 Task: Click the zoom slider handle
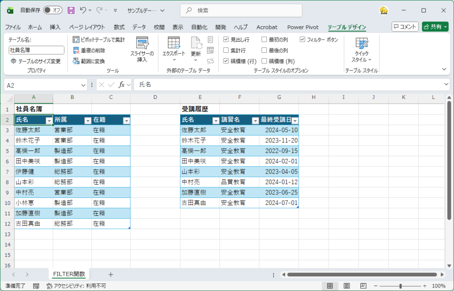click(x=400, y=286)
